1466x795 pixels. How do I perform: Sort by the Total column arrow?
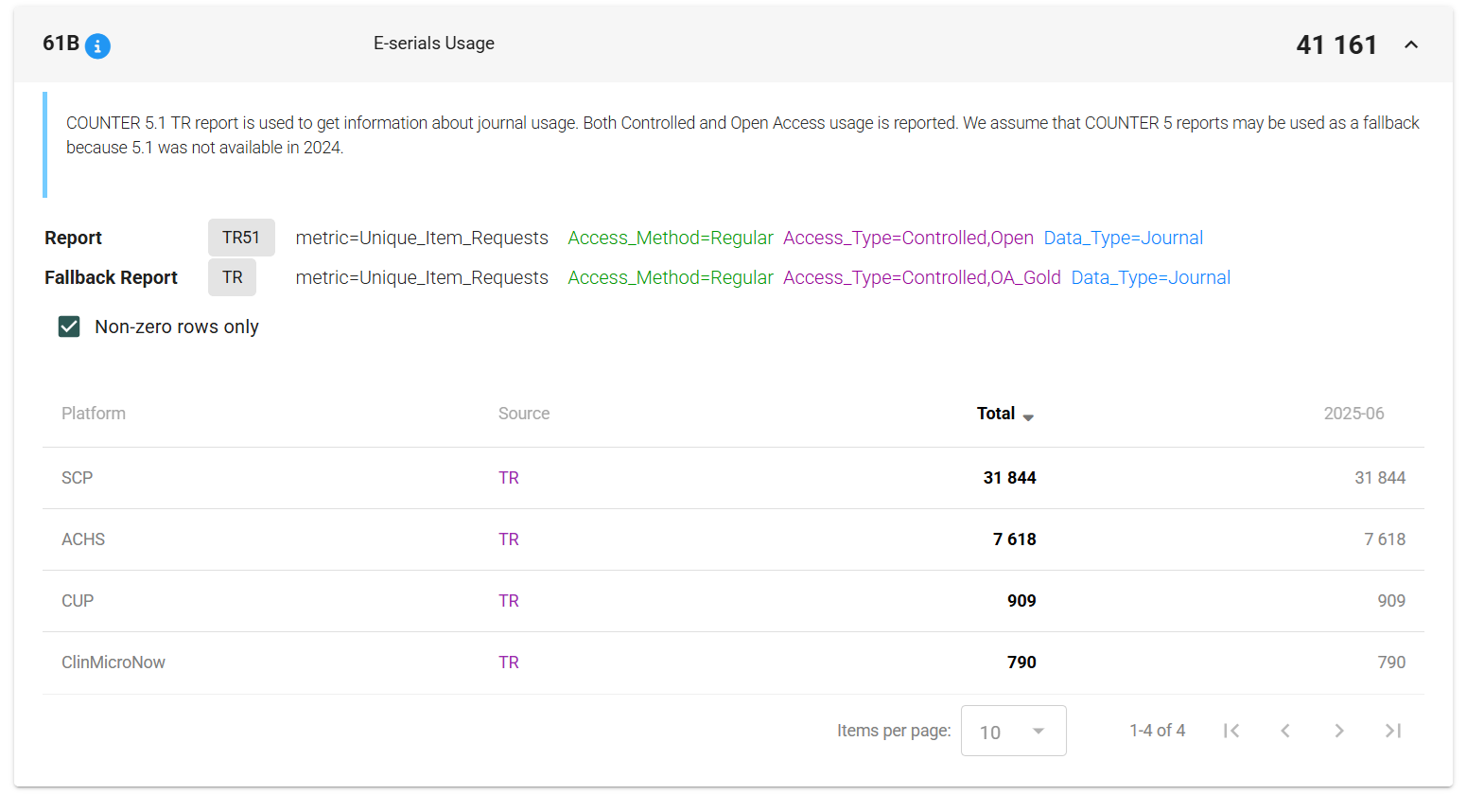1028,417
